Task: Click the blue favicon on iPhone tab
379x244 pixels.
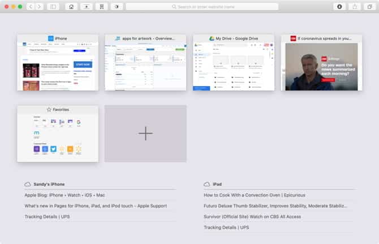Action: pyautogui.click(x=51, y=38)
